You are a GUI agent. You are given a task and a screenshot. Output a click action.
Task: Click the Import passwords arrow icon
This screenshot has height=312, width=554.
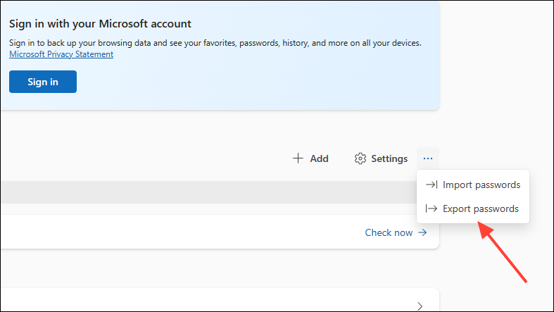pos(432,185)
